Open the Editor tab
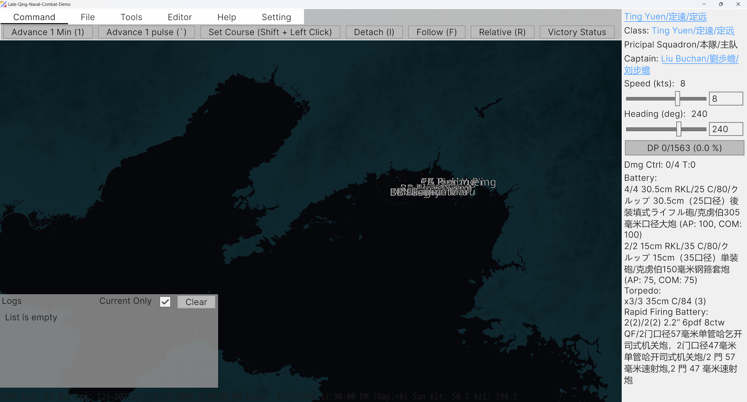The height and width of the screenshot is (402, 747). click(180, 17)
